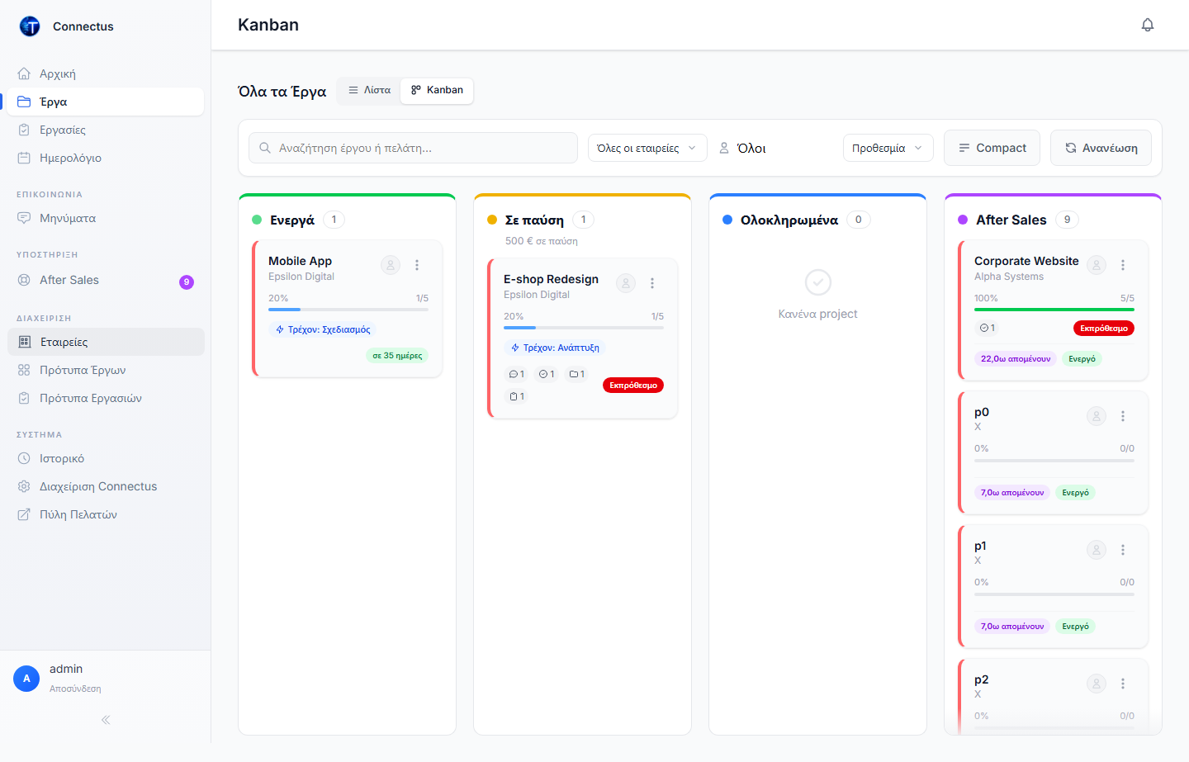Click Τρέχον: Σχεδιασμός tag on Mobile App

[323, 329]
